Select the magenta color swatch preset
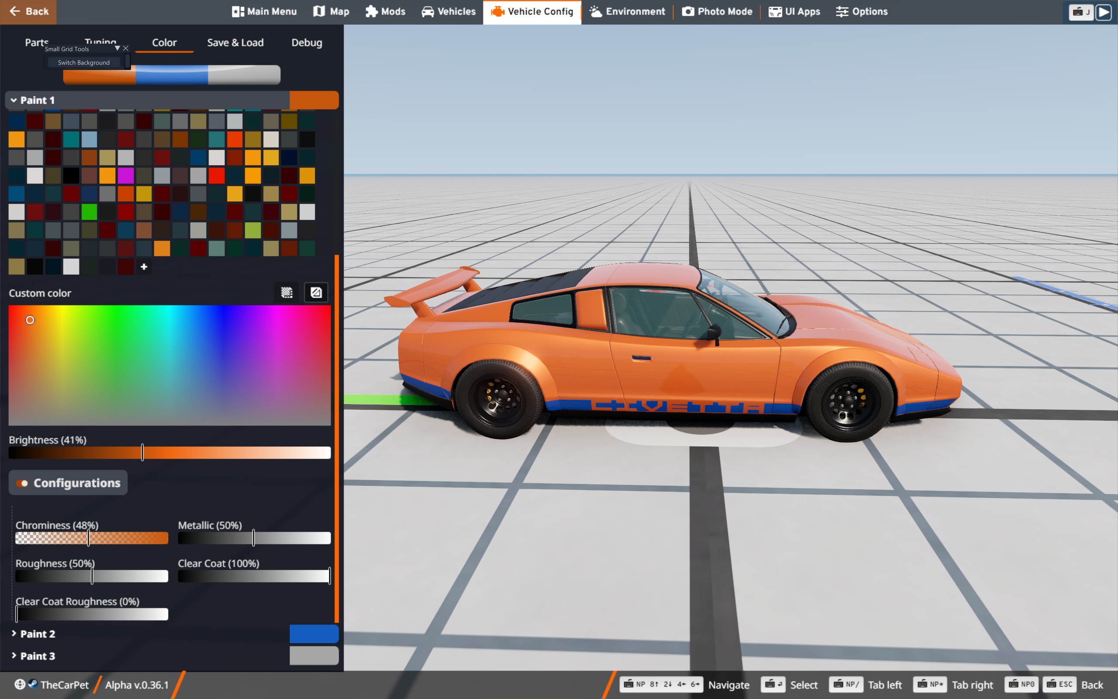 click(x=126, y=176)
